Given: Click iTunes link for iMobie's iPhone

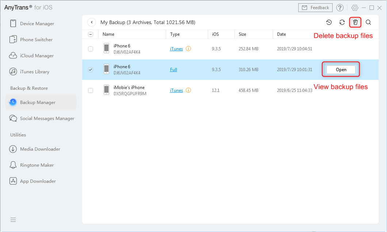Looking at the screenshot, I should [x=176, y=90].
